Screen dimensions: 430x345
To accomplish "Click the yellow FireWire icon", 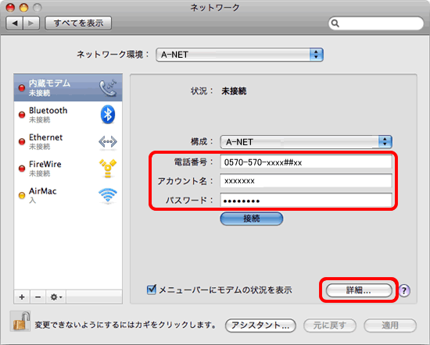I will [x=108, y=168].
